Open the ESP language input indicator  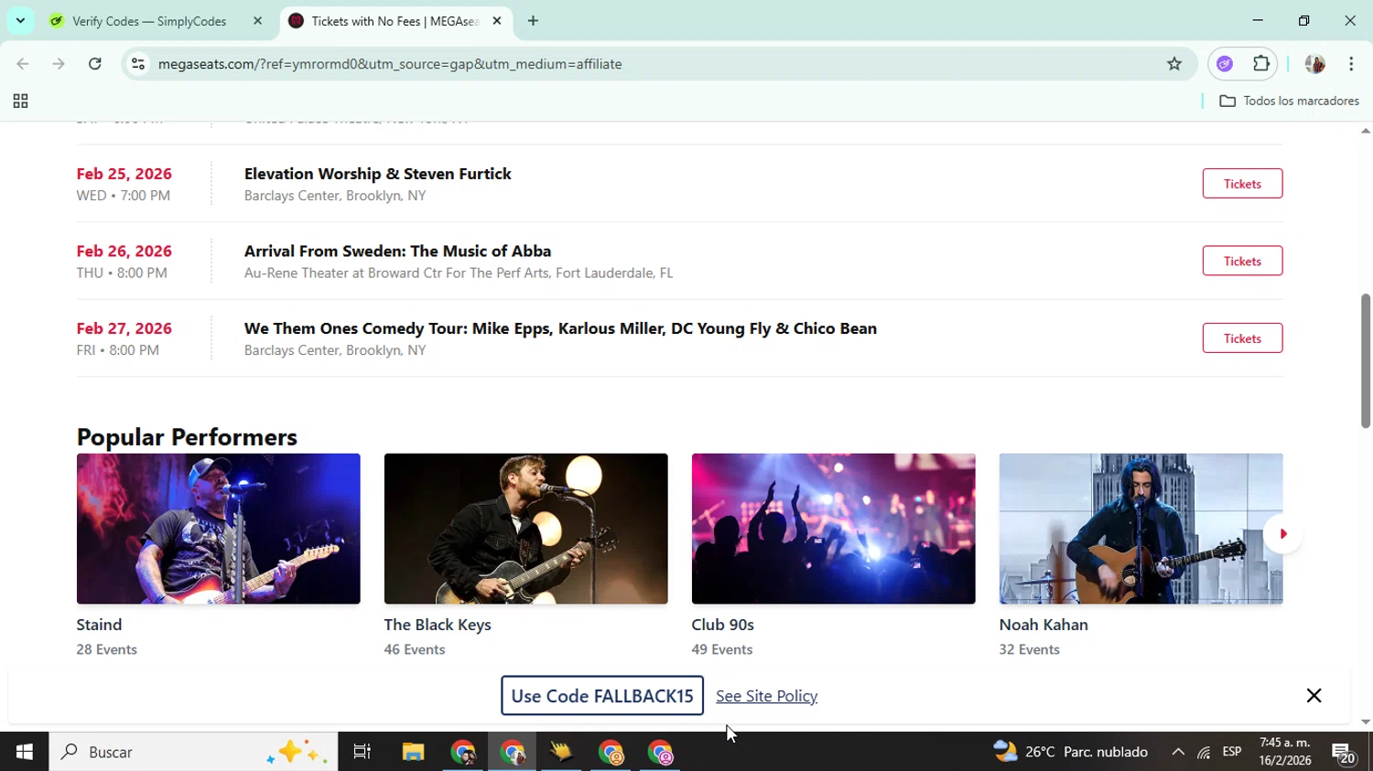(1232, 752)
